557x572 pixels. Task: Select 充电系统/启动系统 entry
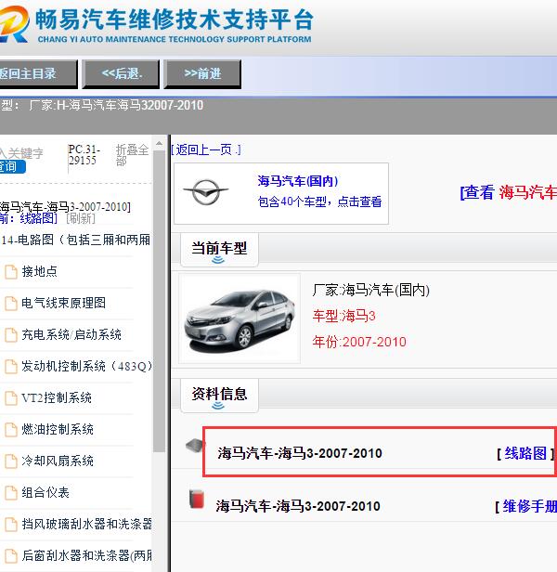[71, 334]
